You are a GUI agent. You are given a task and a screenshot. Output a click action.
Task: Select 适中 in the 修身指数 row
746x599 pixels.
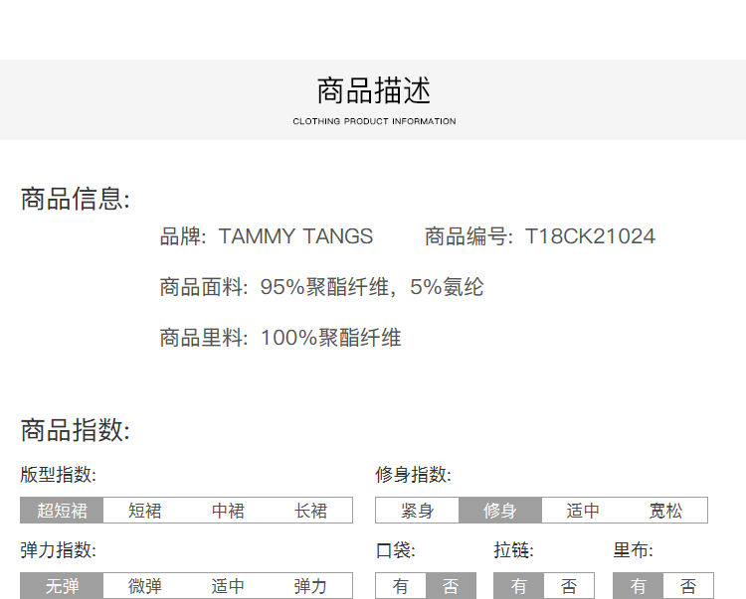point(583,511)
